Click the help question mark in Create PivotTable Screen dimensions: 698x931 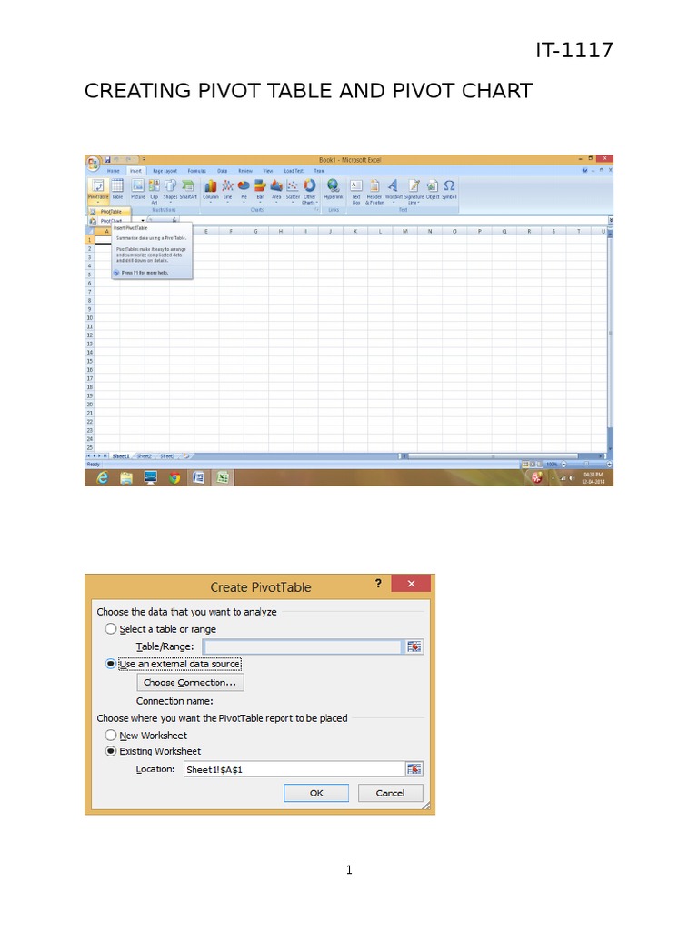pos(378,584)
